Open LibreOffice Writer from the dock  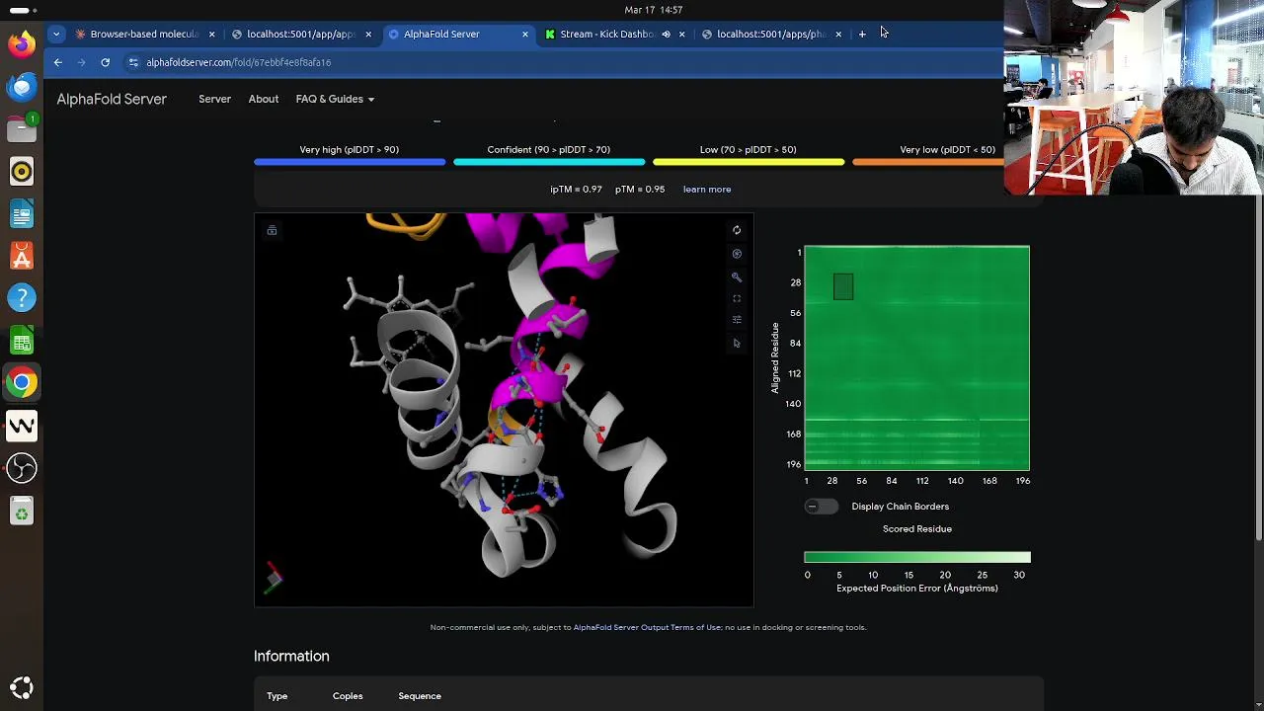pyautogui.click(x=22, y=213)
